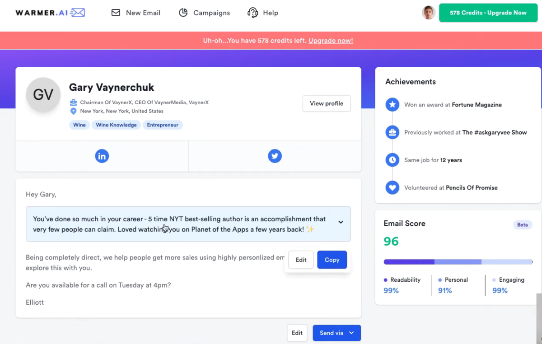Image resolution: width=542 pixels, height=344 pixels.
Task: Click the briefcase icon for previous work
Action: [392, 132]
